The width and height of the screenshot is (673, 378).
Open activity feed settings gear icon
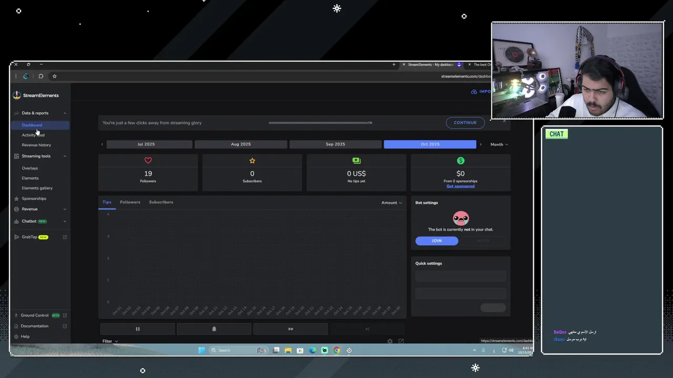[x=390, y=341]
